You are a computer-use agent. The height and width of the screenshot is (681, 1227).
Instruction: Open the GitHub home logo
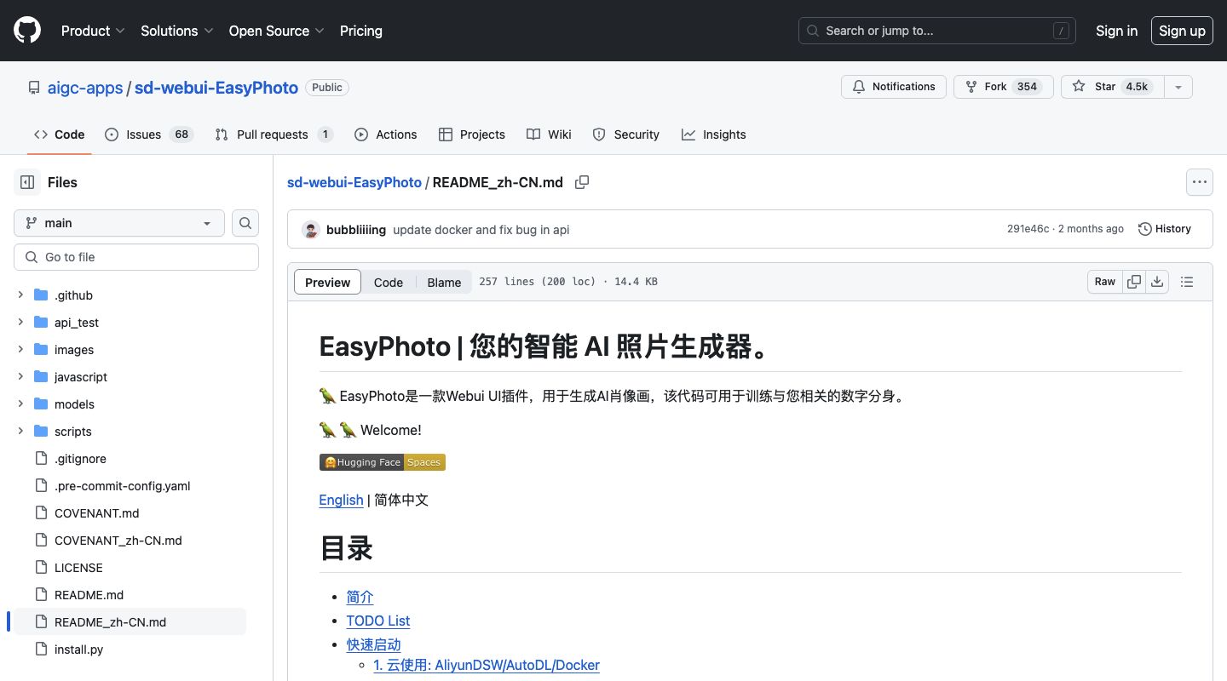pos(27,31)
